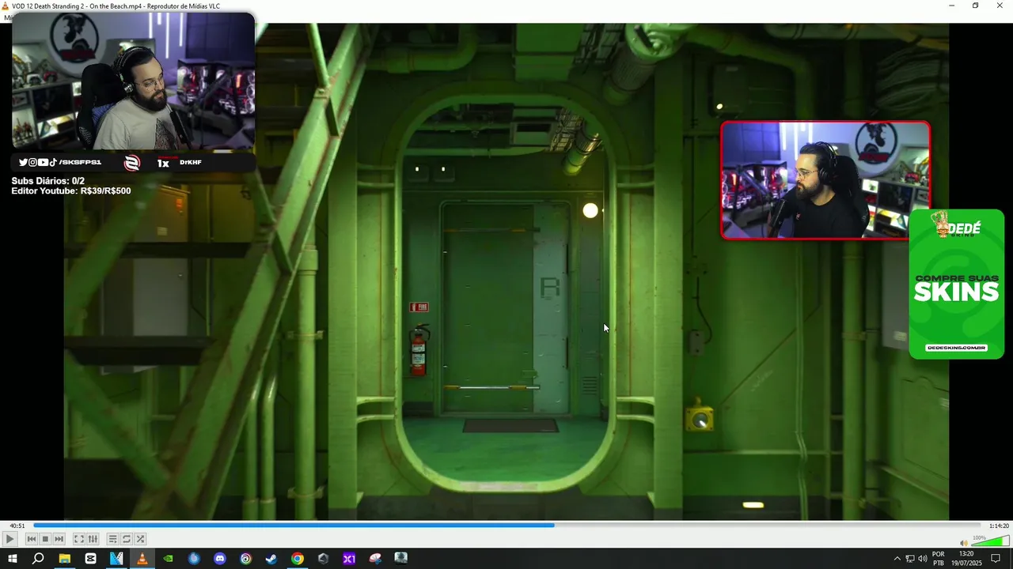This screenshot has height=569, width=1013.
Task: Click the DEDESKINS.COM.BR label
Action: point(956,348)
